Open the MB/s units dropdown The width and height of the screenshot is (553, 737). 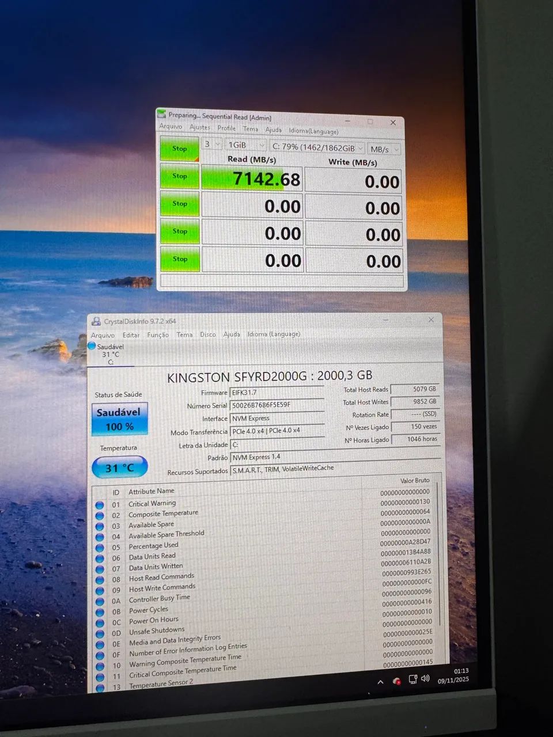[x=384, y=149]
